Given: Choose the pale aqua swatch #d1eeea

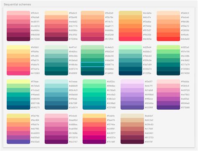Looking at the screenshot, I should click(56, 82).
